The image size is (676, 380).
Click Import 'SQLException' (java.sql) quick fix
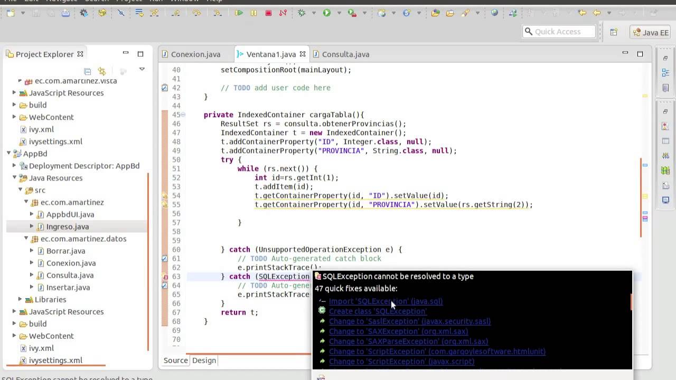pos(386,301)
